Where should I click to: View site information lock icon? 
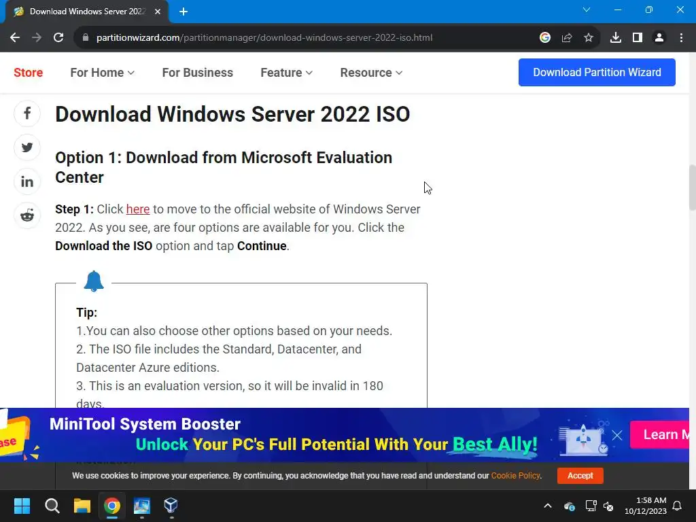pyautogui.click(x=85, y=38)
